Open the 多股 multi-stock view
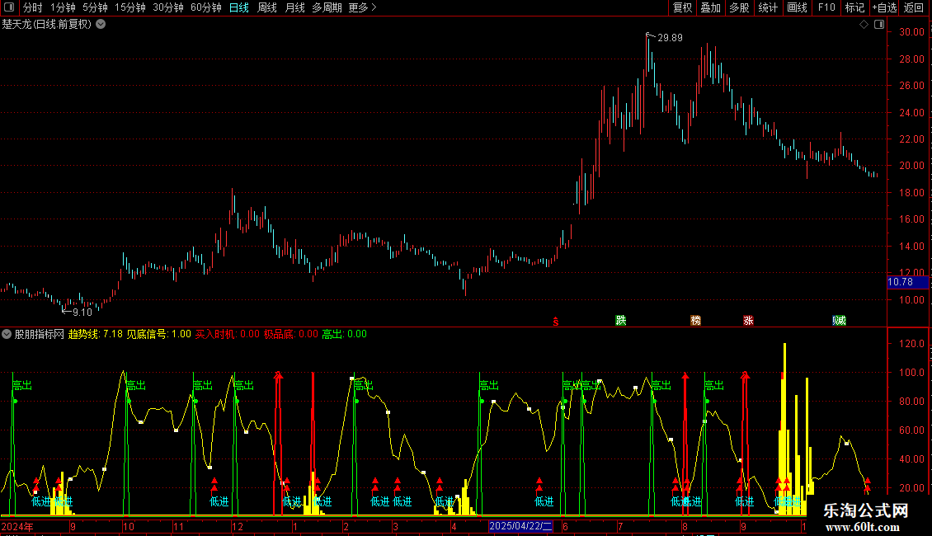The image size is (932, 536). coord(739,7)
